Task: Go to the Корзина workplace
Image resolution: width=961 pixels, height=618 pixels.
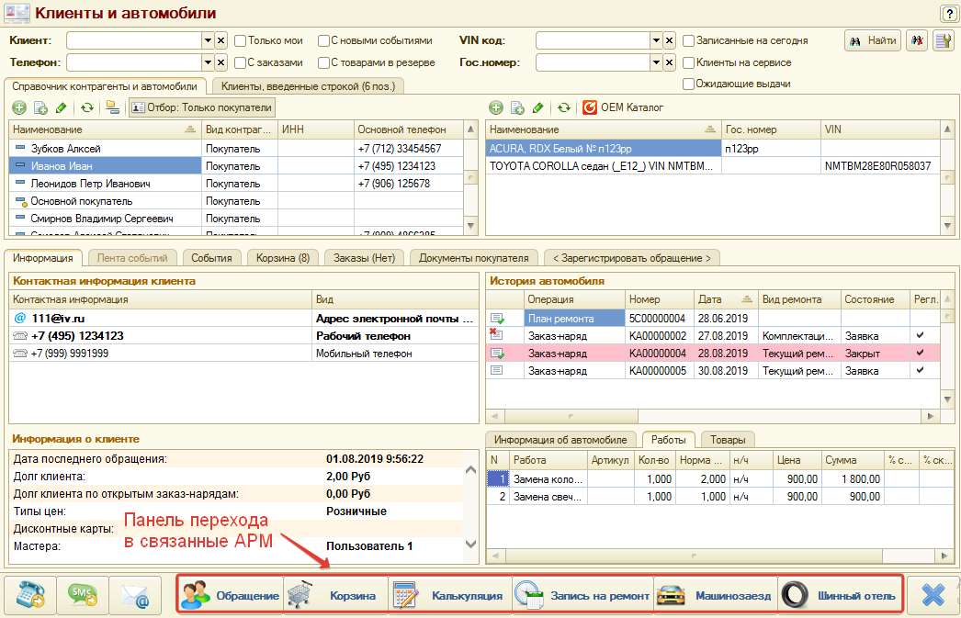Action: pos(336,595)
